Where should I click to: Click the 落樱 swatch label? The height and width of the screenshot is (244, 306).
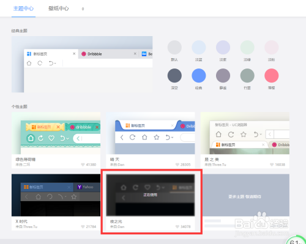(x=272, y=88)
